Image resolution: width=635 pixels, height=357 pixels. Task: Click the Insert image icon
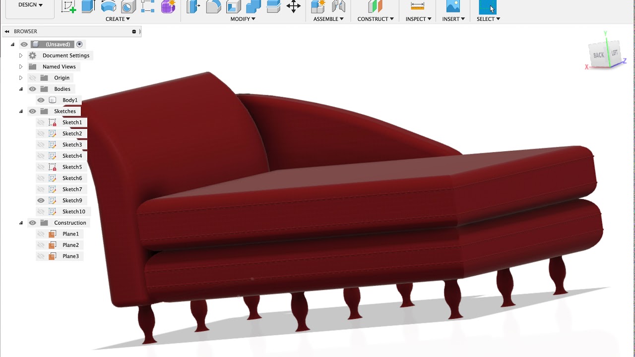point(453,6)
